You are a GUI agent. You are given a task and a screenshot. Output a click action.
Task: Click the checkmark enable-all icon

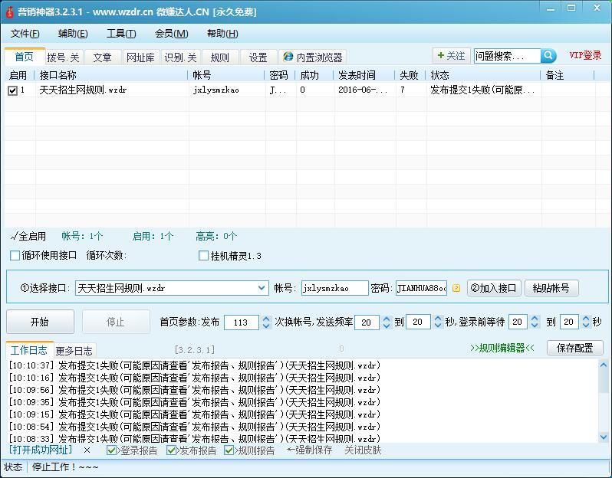tap(14, 236)
